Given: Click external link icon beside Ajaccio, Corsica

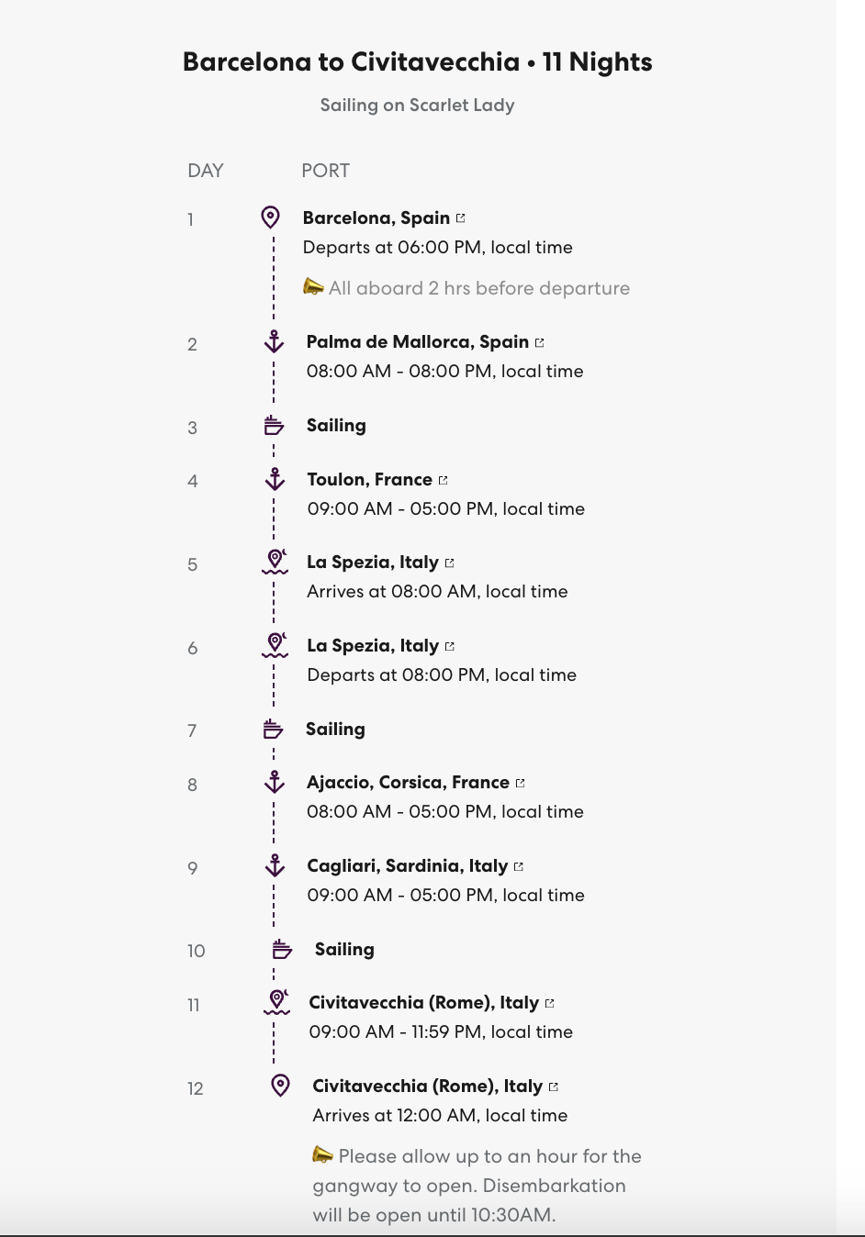Looking at the screenshot, I should 521,783.
